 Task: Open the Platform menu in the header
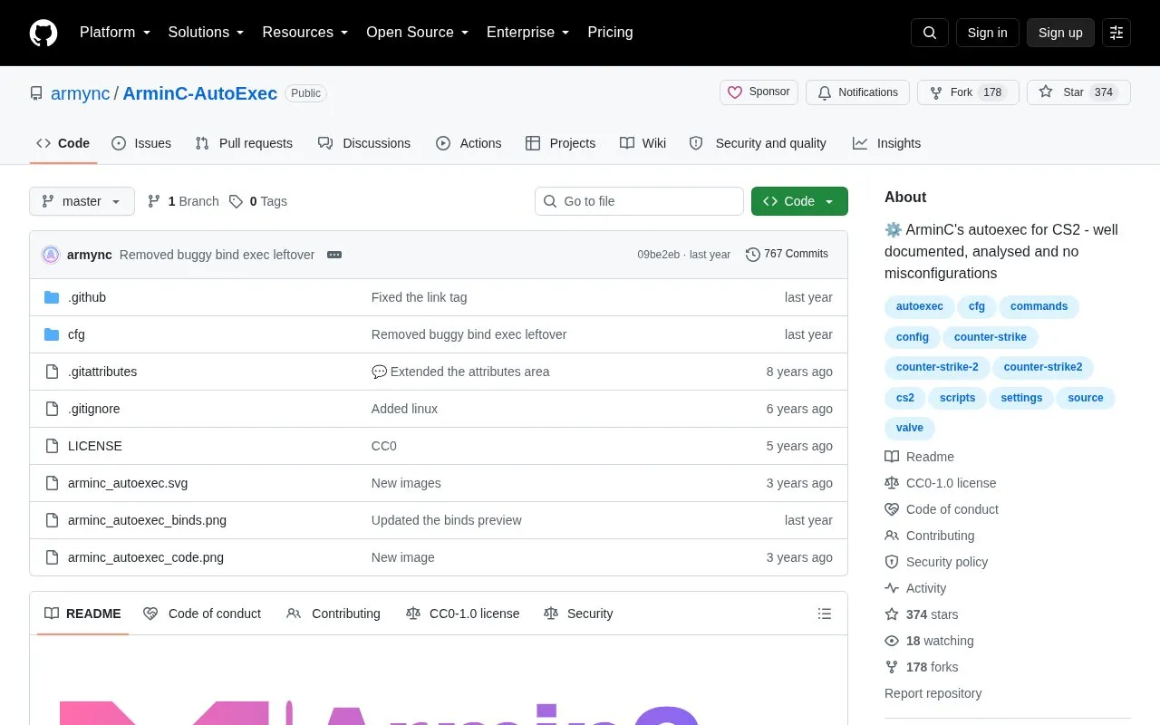pyautogui.click(x=115, y=33)
